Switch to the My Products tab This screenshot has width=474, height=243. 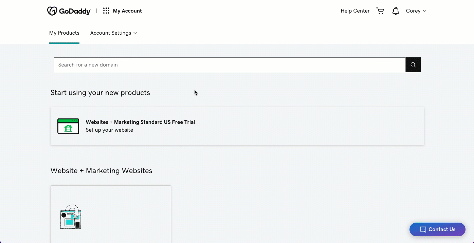click(x=64, y=33)
